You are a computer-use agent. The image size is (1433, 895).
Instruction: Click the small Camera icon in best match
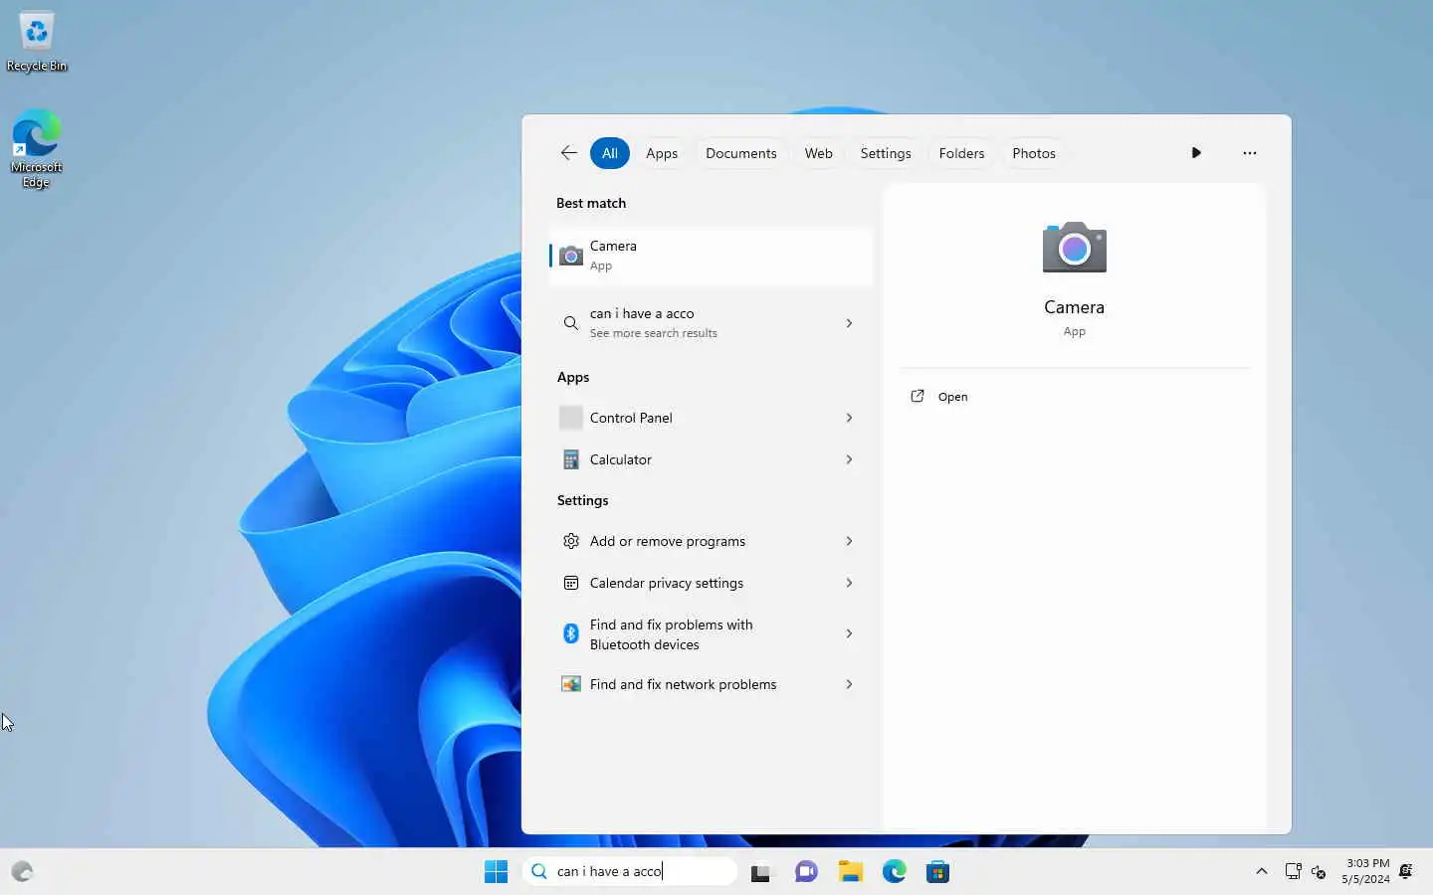(x=571, y=256)
